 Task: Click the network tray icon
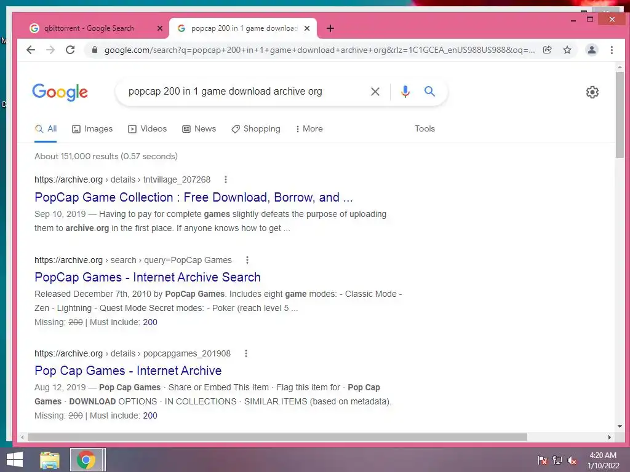(x=557, y=460)
